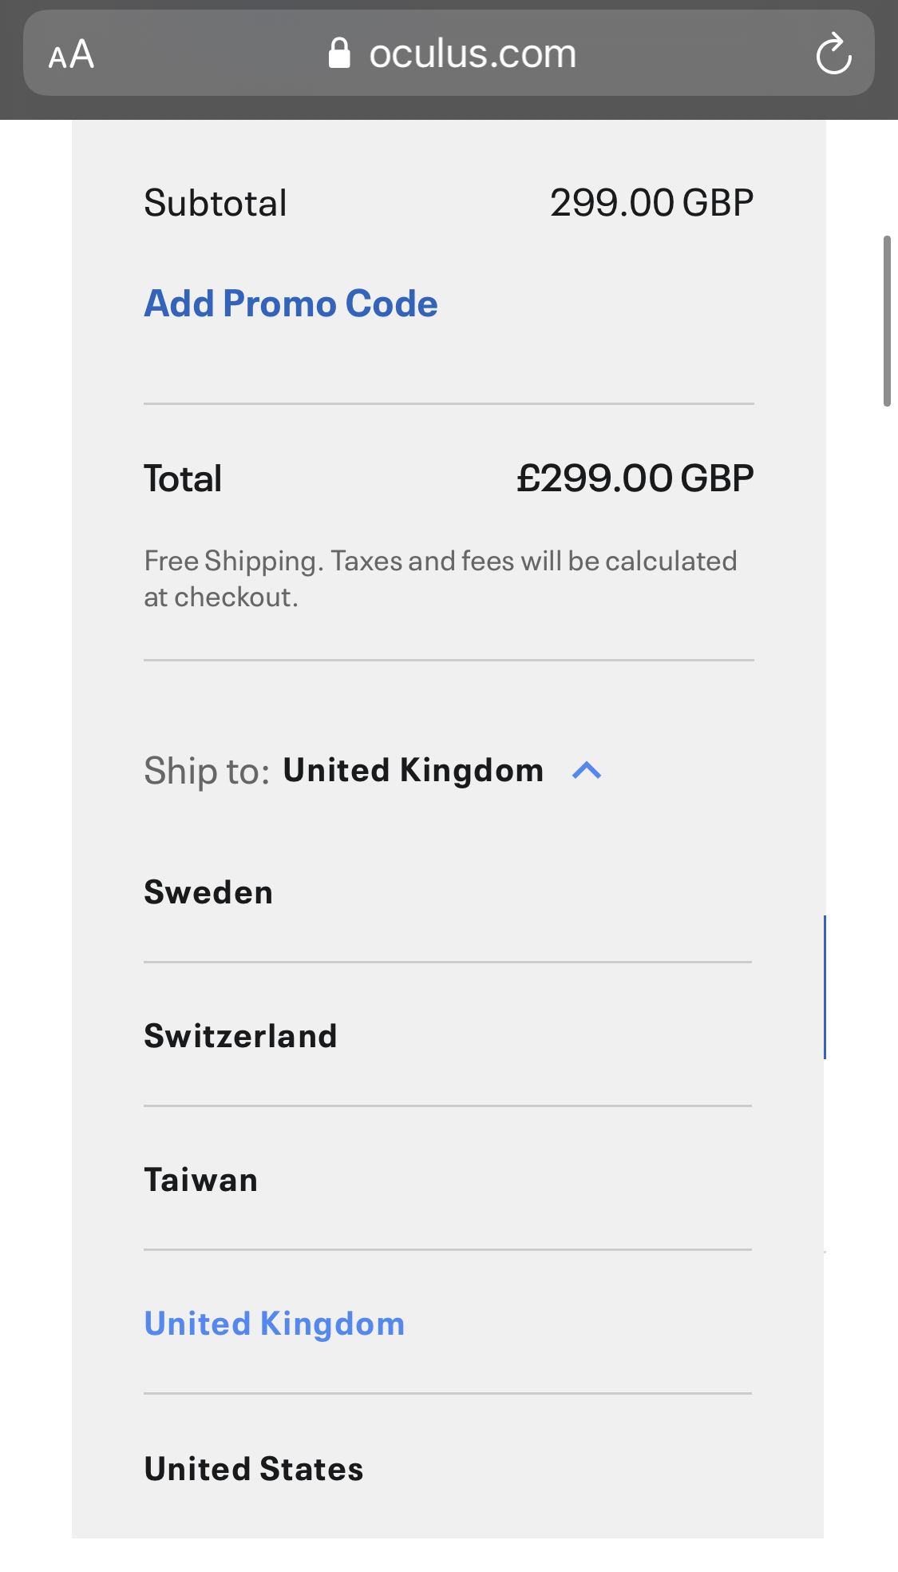Screen dimensions: 898x1572
Task: Open the AA text size menu
Action: pyautogui.click(x=71, y=54)
